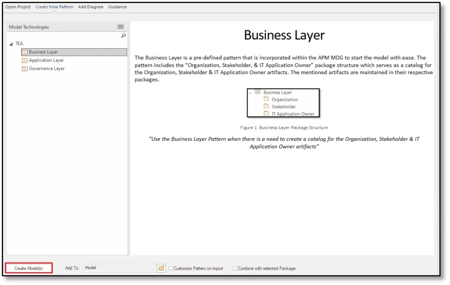This screenshot has width=450, height=285.
Task: Click the search magnifier icon
Action: pyautogui.click(x=123, y=36)
